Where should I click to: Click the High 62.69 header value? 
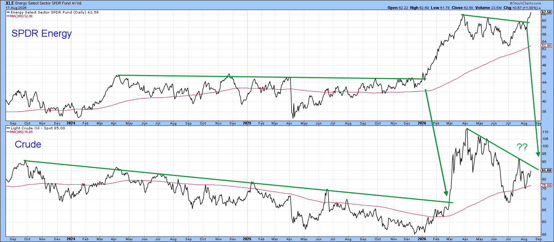419,8
